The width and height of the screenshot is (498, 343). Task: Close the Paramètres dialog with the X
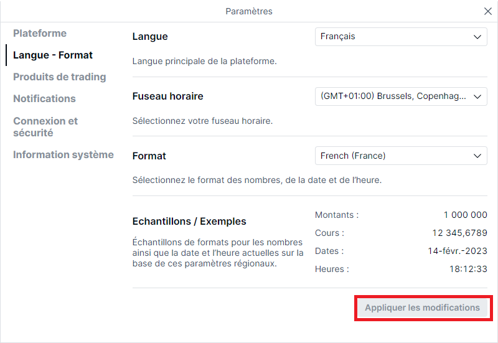[x=488, y=11]
